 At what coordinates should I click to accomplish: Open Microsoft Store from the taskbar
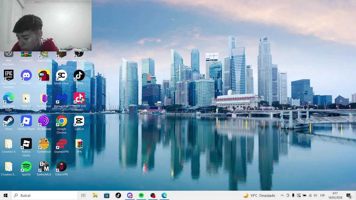click(x=107, y=195)
